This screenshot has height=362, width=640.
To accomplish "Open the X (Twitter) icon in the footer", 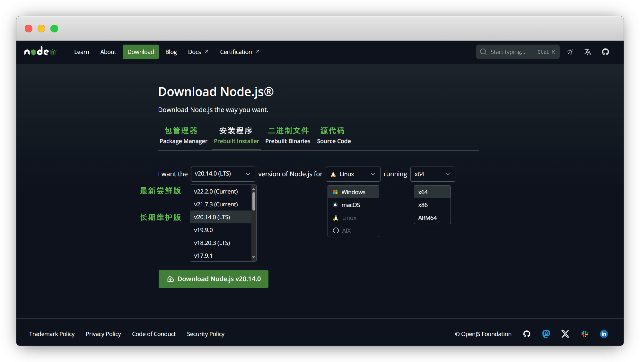I will 565,334.
